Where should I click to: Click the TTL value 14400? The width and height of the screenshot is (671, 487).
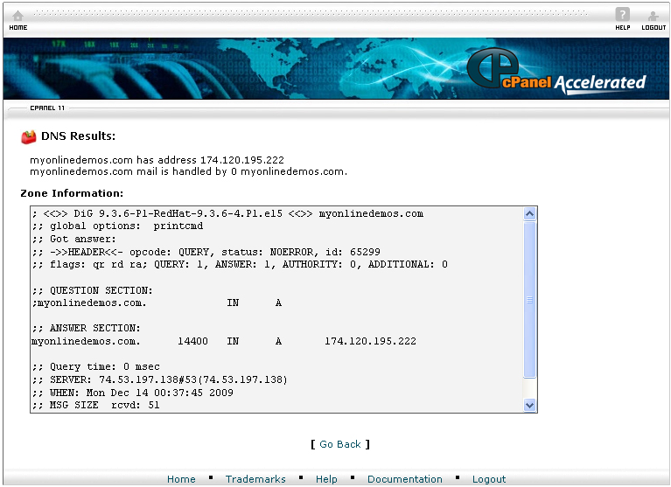coord(192,341)
